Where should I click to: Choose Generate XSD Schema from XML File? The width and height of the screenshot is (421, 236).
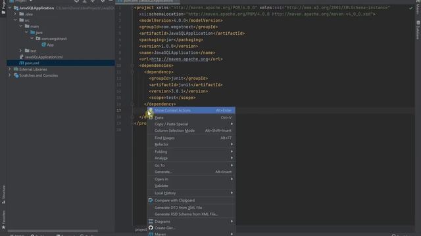pyautogui.click(x=191, y=214)
